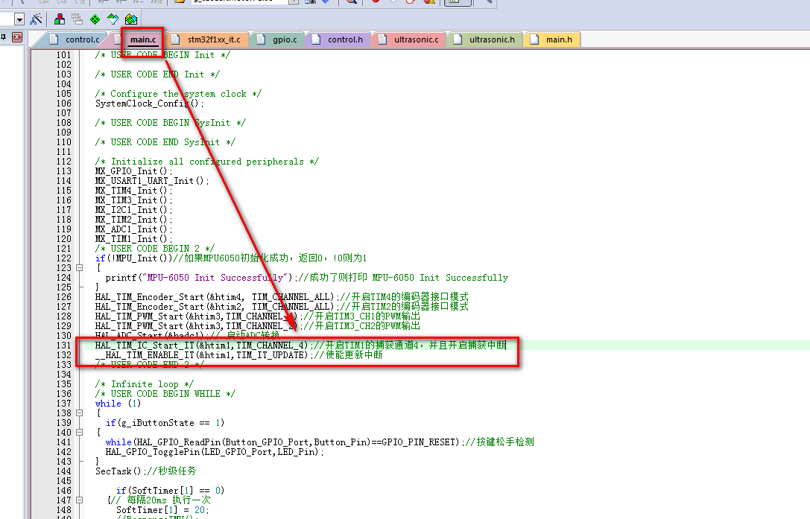Click the Infinite loop comment
This screenshot has width=810, height=519.
tap(145, 384)
